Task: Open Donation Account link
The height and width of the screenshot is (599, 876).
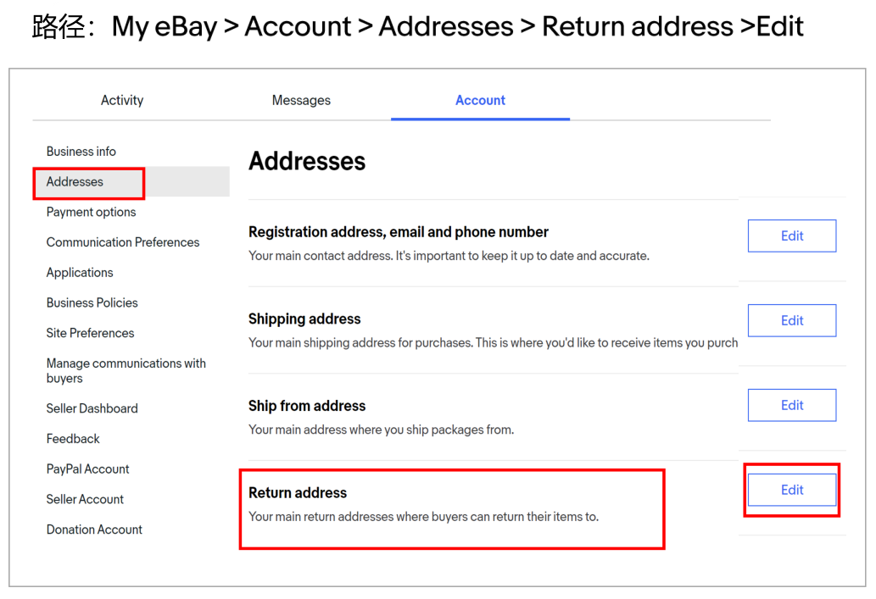Action: point(94,530)
